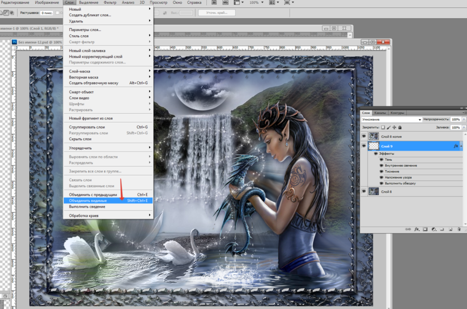Open the Окно menu

click(177, 3)
